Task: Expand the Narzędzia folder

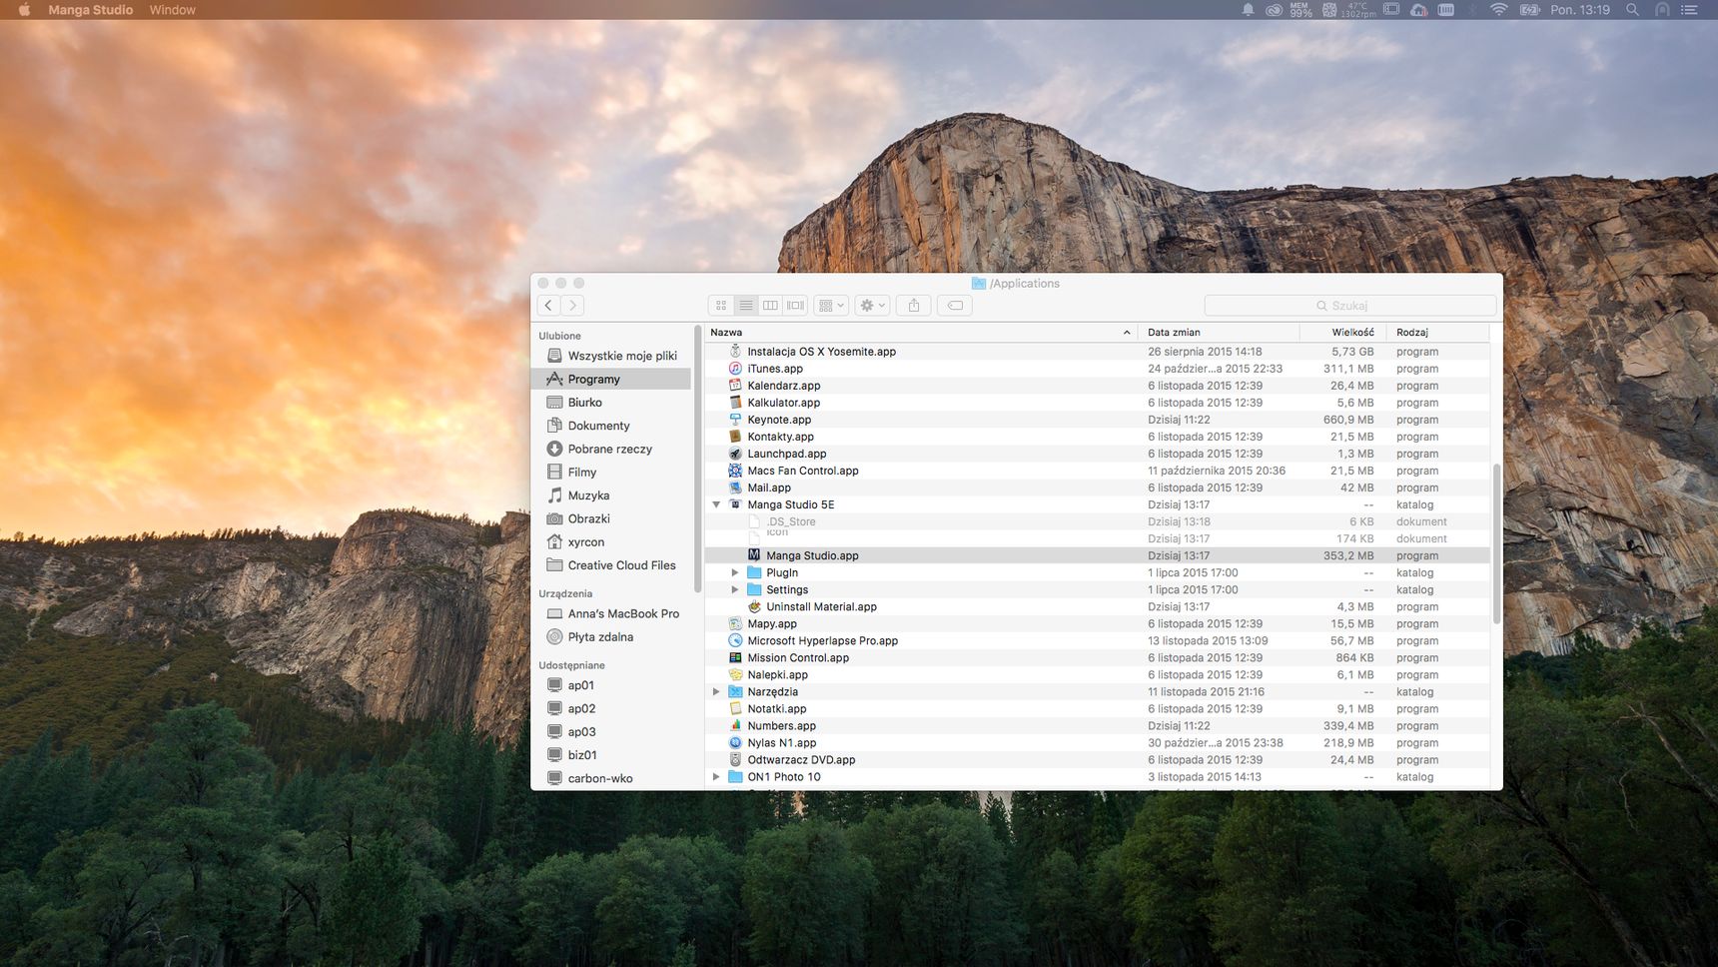Action: [x=716, y=692]
